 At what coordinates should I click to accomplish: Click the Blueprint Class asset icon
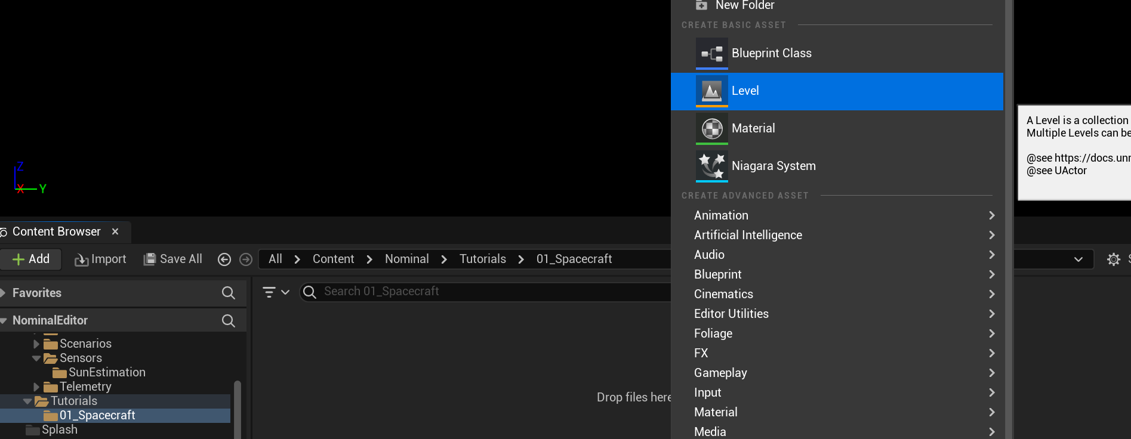point(711,54)
